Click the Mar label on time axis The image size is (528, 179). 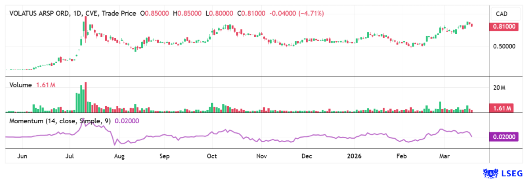point(444,156)
